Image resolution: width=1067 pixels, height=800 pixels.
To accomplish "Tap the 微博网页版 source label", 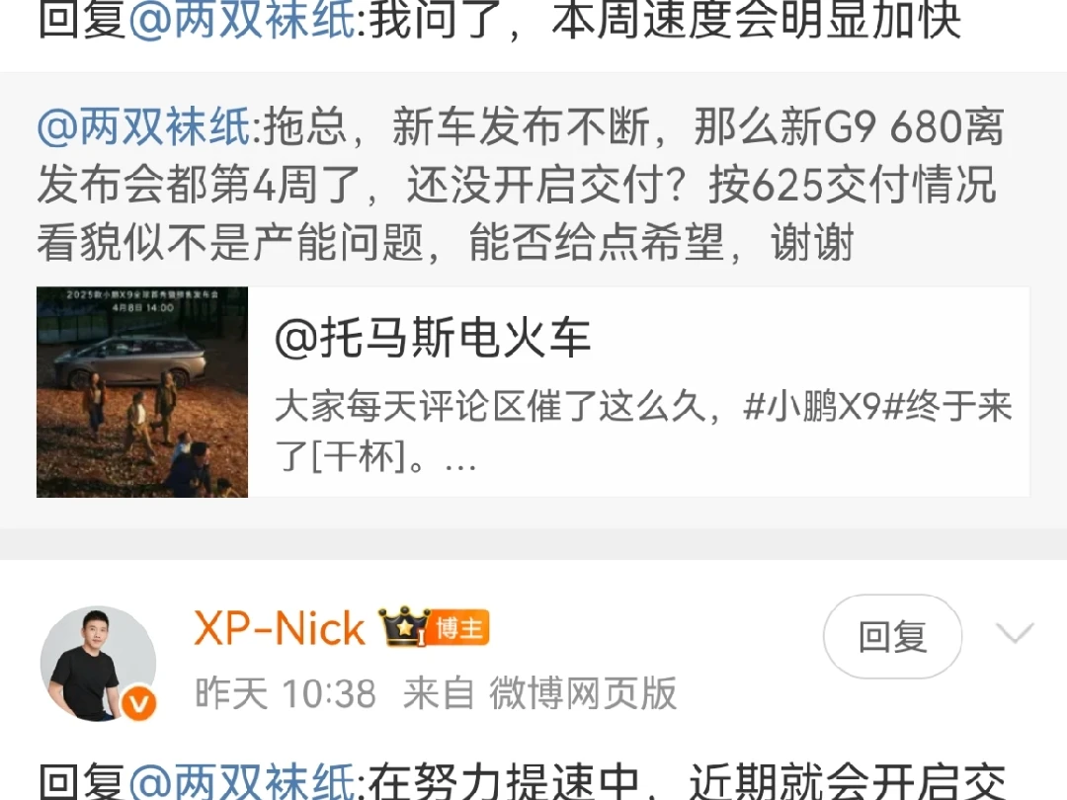I will [x=583, y=693].
